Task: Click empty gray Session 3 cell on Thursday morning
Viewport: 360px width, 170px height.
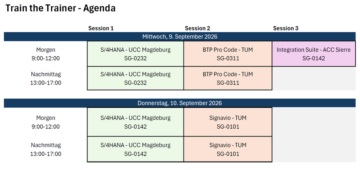Action: click(x=314, y=122)
